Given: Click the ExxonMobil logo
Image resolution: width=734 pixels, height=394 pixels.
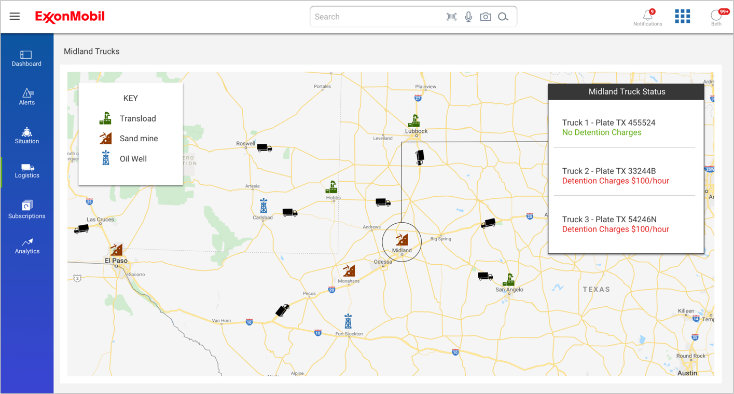Looking at the screenshot, I should 70,17.
